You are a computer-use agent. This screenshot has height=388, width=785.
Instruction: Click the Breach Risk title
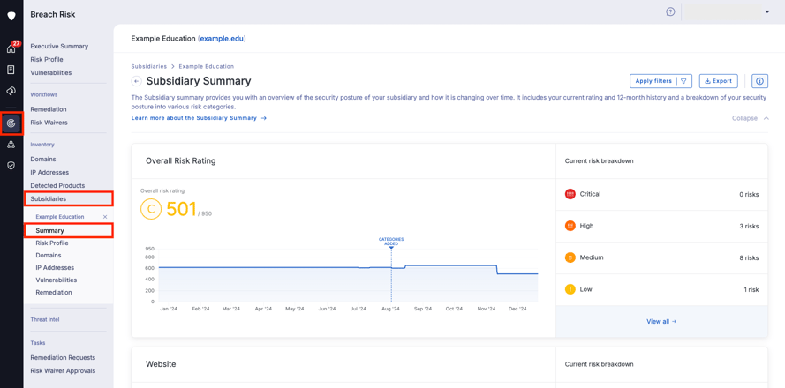tap(53, 14)
